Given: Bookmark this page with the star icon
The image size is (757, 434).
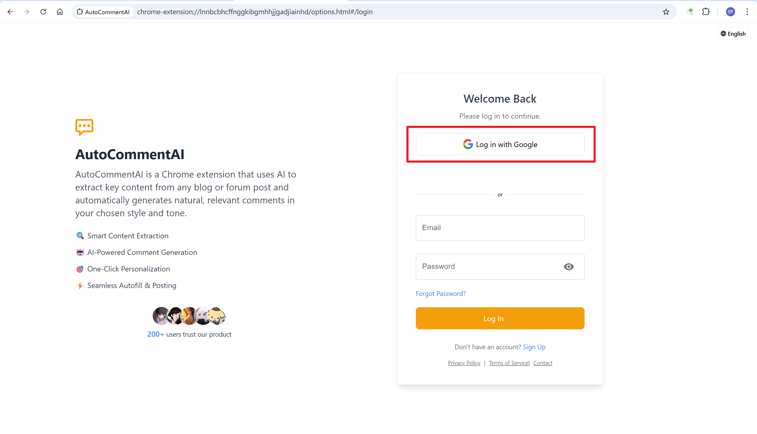Looking at the screenshot, I should (666, 12).
